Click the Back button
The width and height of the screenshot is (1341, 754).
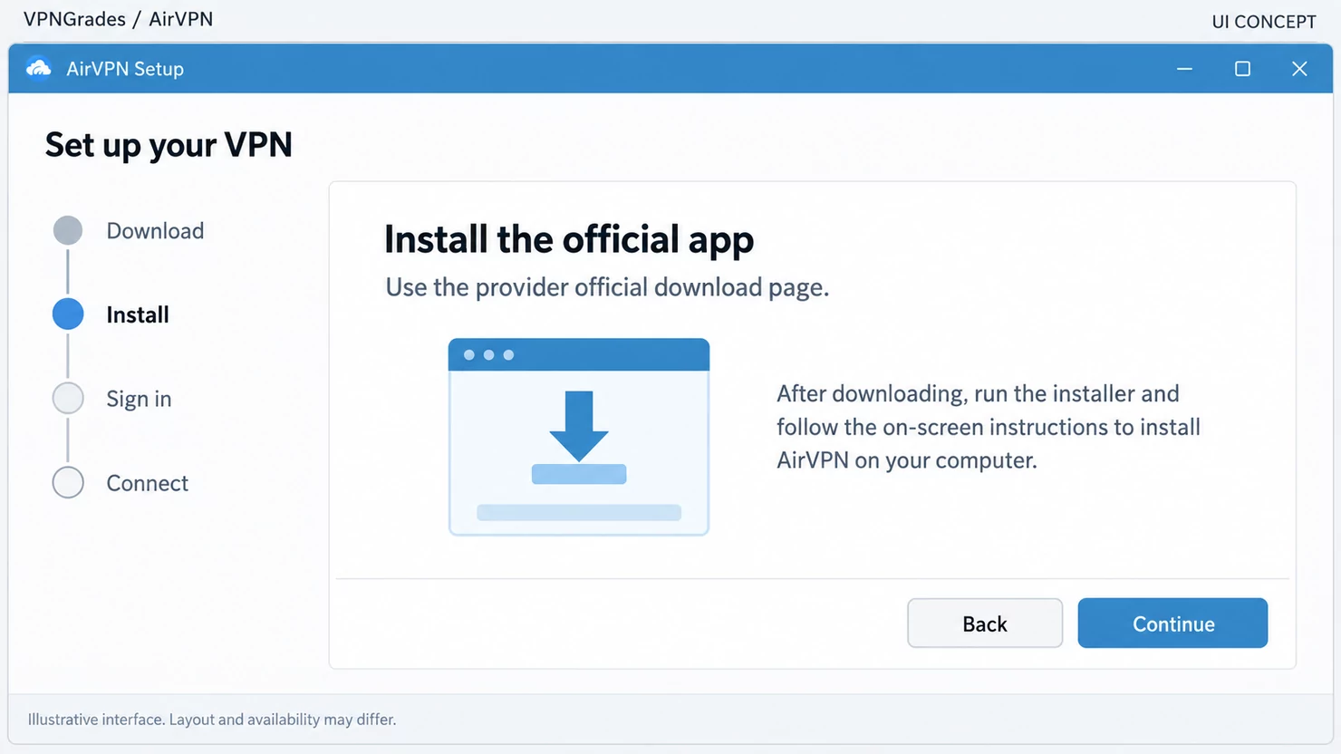(985, 623)
